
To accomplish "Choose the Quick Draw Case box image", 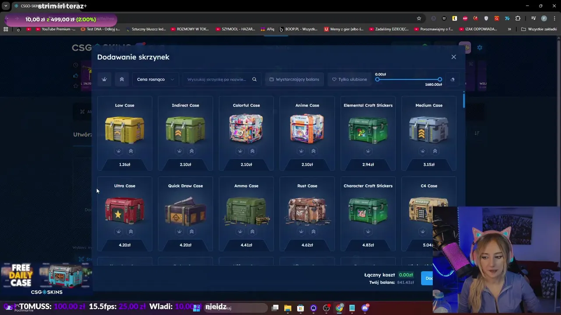I will (x=185, y=210).
